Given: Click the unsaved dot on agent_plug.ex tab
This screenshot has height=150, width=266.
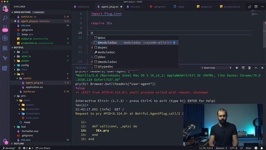Looking at the screenshot, I should 121,7.
